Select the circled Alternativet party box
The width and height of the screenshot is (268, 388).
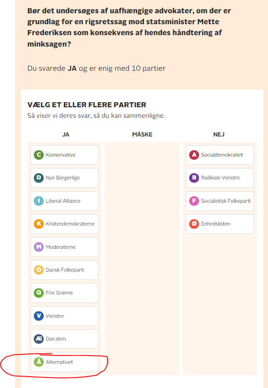64,362
